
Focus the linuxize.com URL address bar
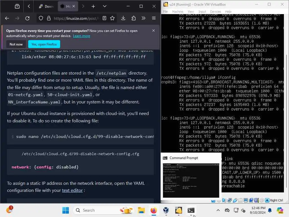click(76, 18)
